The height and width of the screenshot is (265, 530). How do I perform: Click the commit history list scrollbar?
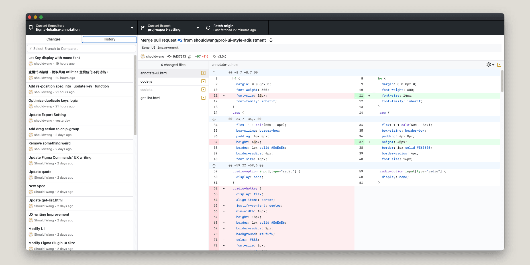coord(135,95)
